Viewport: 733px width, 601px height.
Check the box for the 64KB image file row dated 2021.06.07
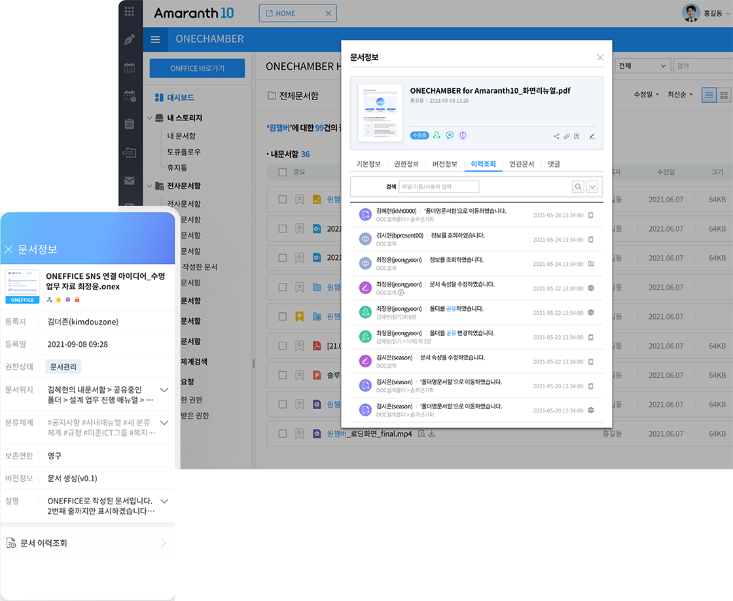[282, 199]
